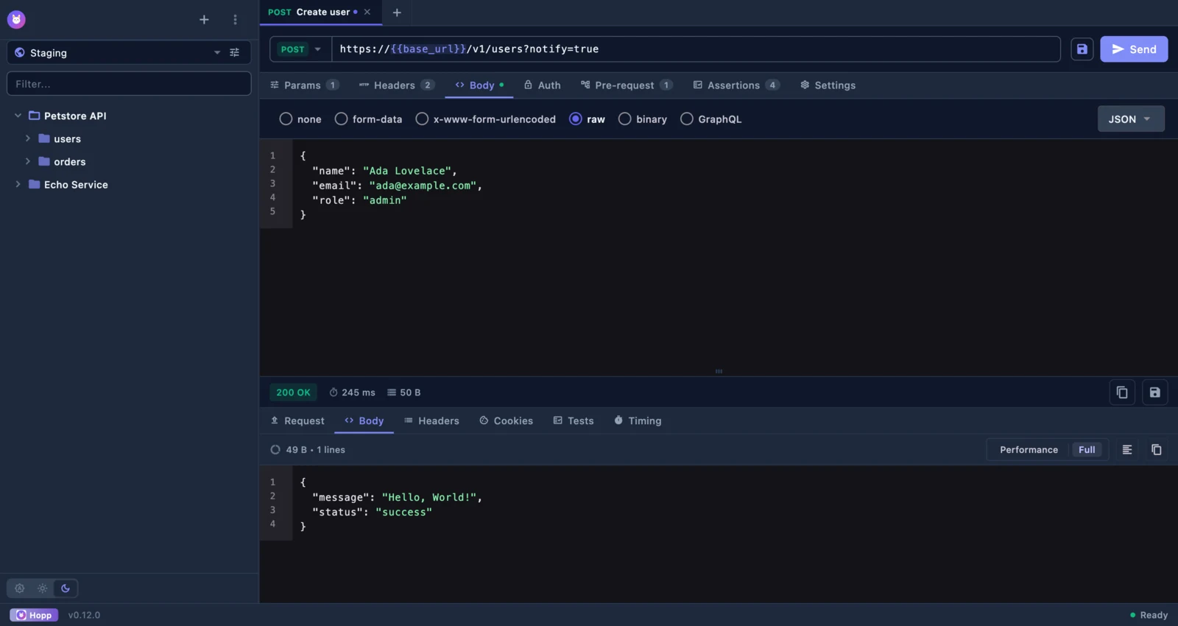Open the request Headers tab
1178x626 pixels.
tap(396, 85)
